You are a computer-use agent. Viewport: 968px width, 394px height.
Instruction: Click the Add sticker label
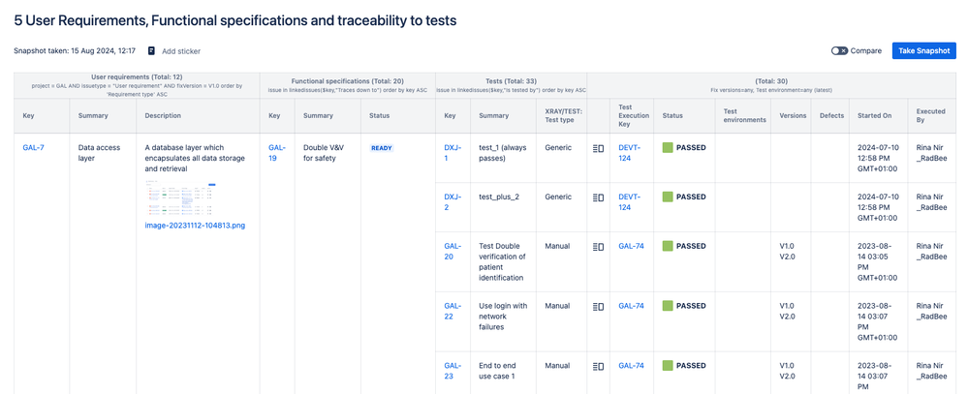pyautogui.click(x=181, y=51)
